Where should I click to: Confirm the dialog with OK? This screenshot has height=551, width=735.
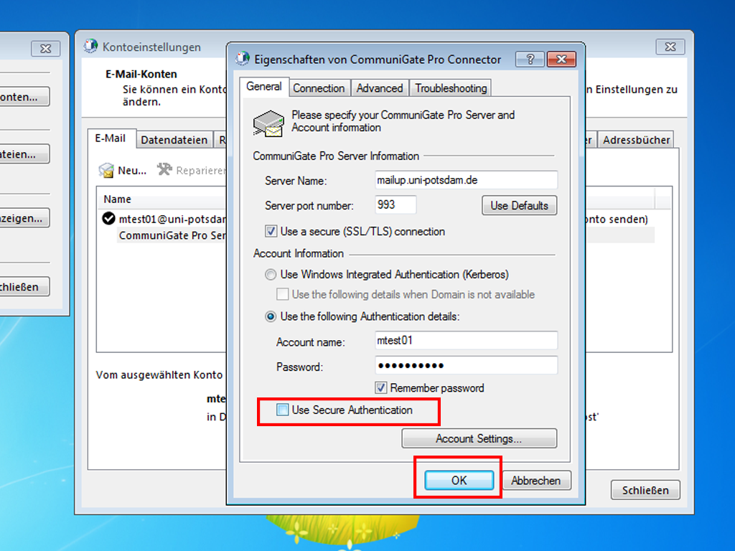coord(459,481)
